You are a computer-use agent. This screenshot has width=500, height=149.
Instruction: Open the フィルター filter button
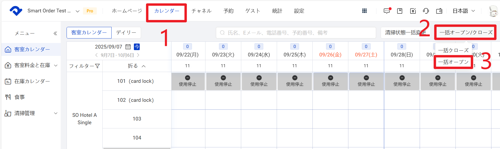coord(84,66)
